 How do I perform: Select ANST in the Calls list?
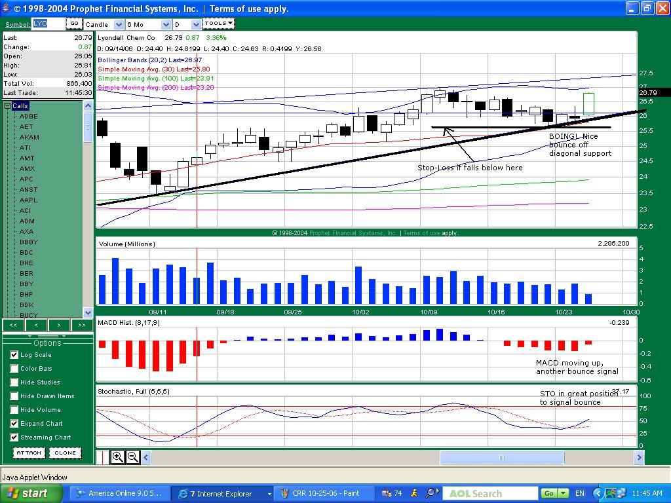(x=29, y=189)
